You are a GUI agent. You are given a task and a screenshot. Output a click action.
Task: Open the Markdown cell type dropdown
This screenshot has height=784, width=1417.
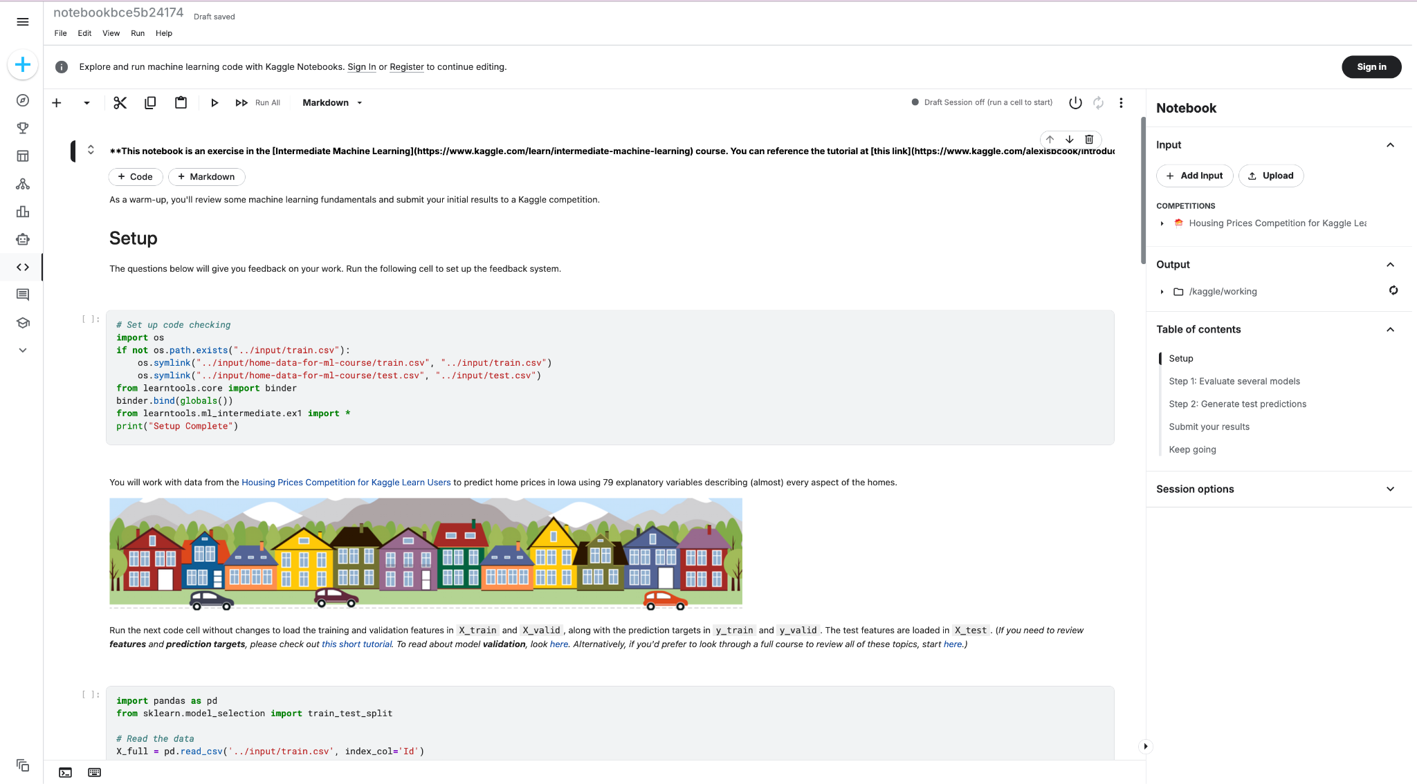pyautogui.click(x=331, y=102)
